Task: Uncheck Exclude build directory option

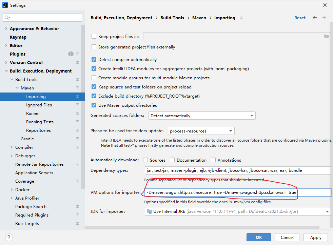Action: [94, 96]
